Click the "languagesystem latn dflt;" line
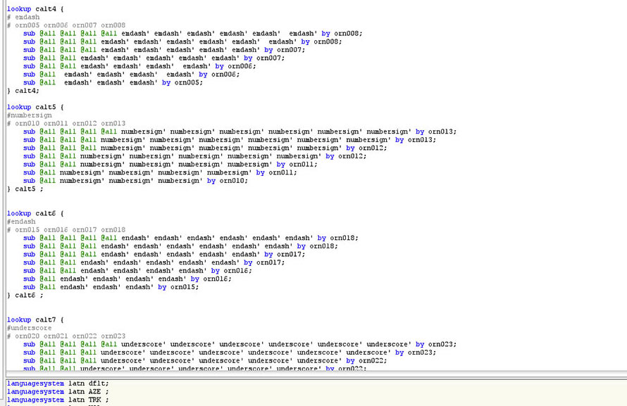 54,383
